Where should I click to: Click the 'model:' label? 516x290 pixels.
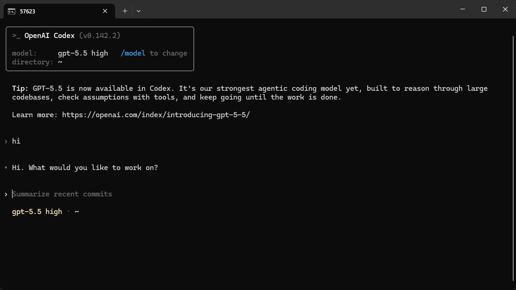pos(25,53)
